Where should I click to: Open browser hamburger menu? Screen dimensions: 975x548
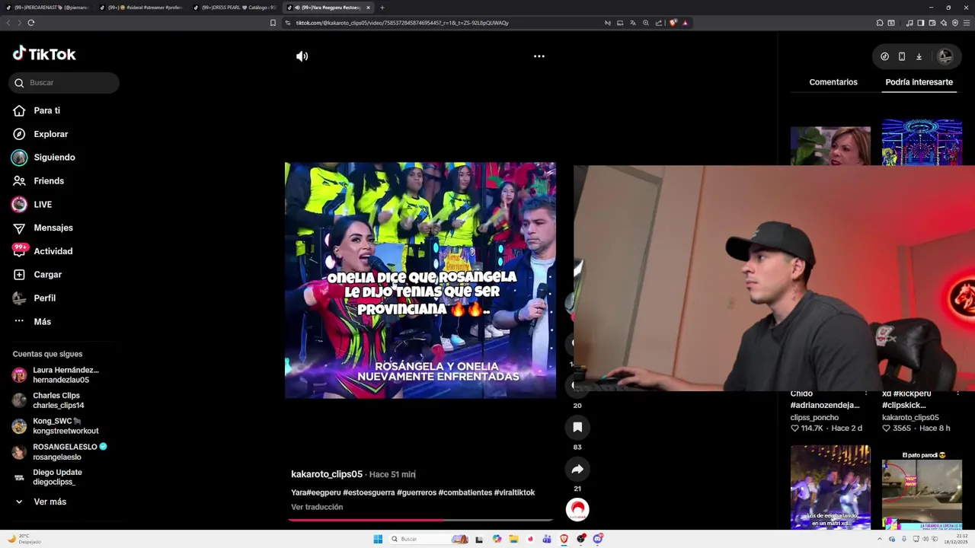(x=966, y=23)
